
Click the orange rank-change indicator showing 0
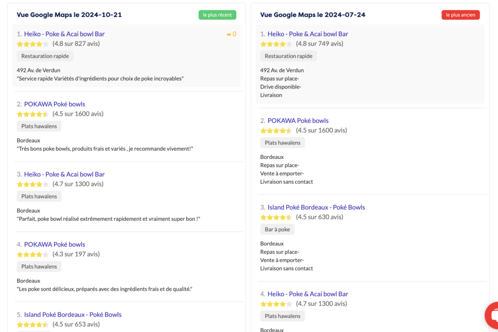(x=231, y=34)
